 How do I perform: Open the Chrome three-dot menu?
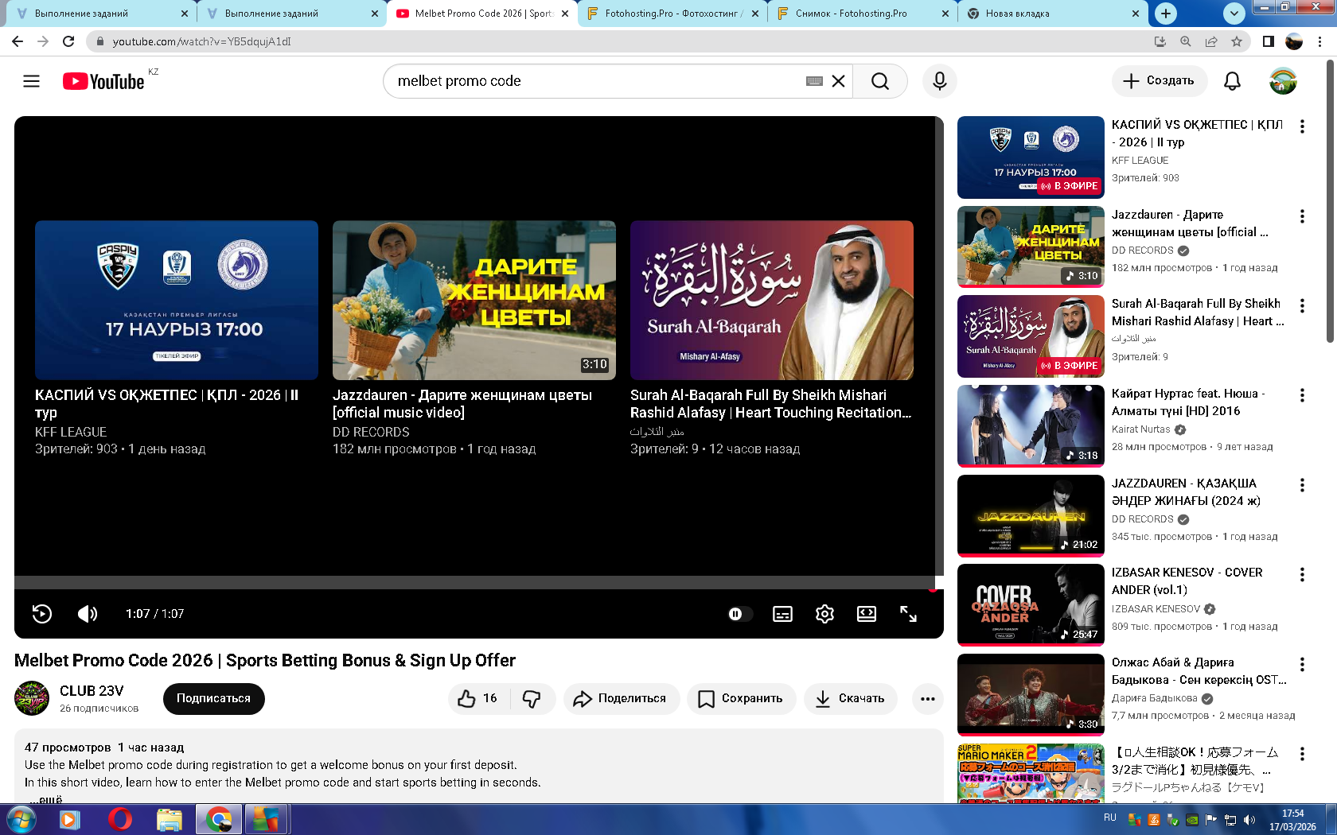[1321, 41]
